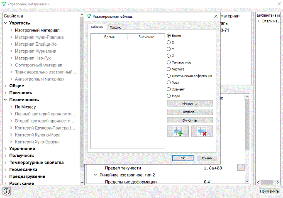Click the Импорт... button

tap(190, 103)
